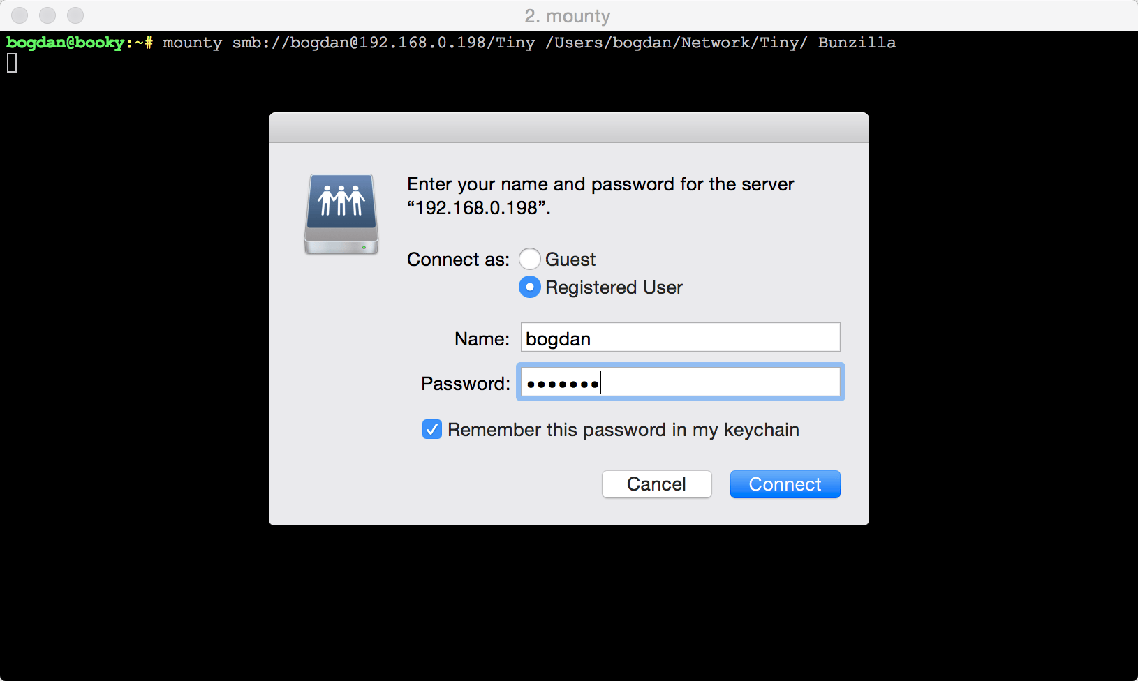Screen dimensions: 1138x681
Task: Click the Name input field
Action: click(x=679, y=337)
